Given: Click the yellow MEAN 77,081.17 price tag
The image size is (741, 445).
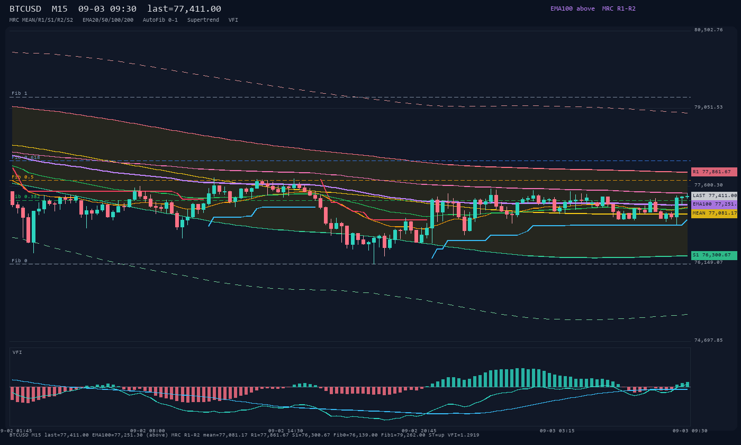Looking at the screenshot, I should click(x=714, y=213).
